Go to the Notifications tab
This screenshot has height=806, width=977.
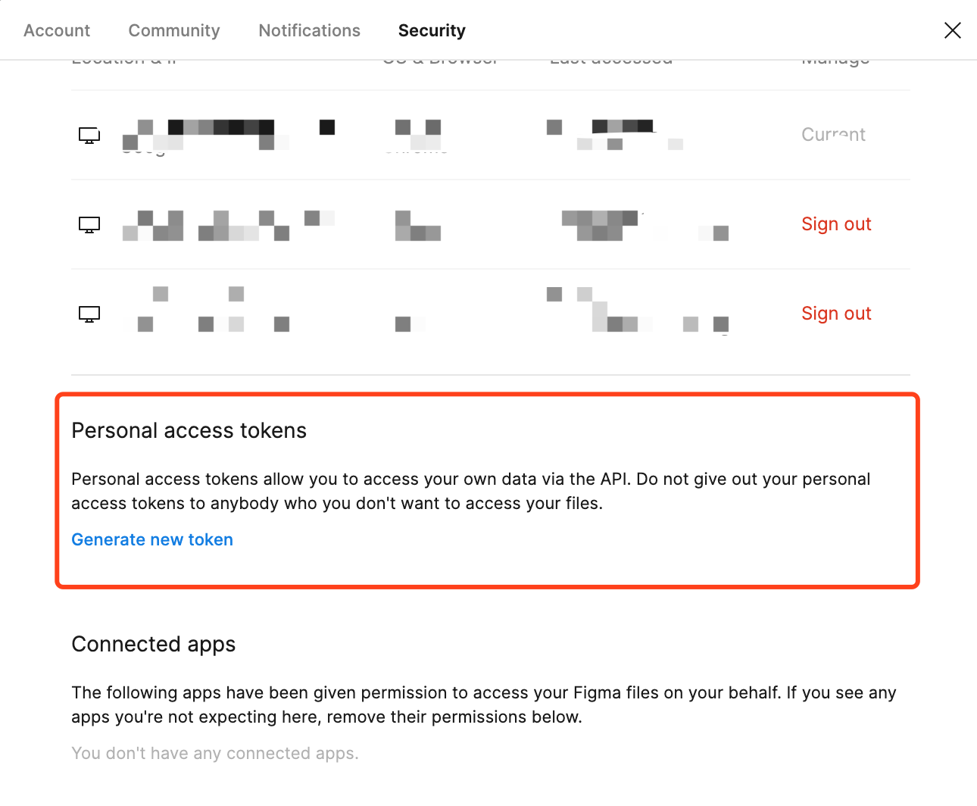(x=309, y=30)
